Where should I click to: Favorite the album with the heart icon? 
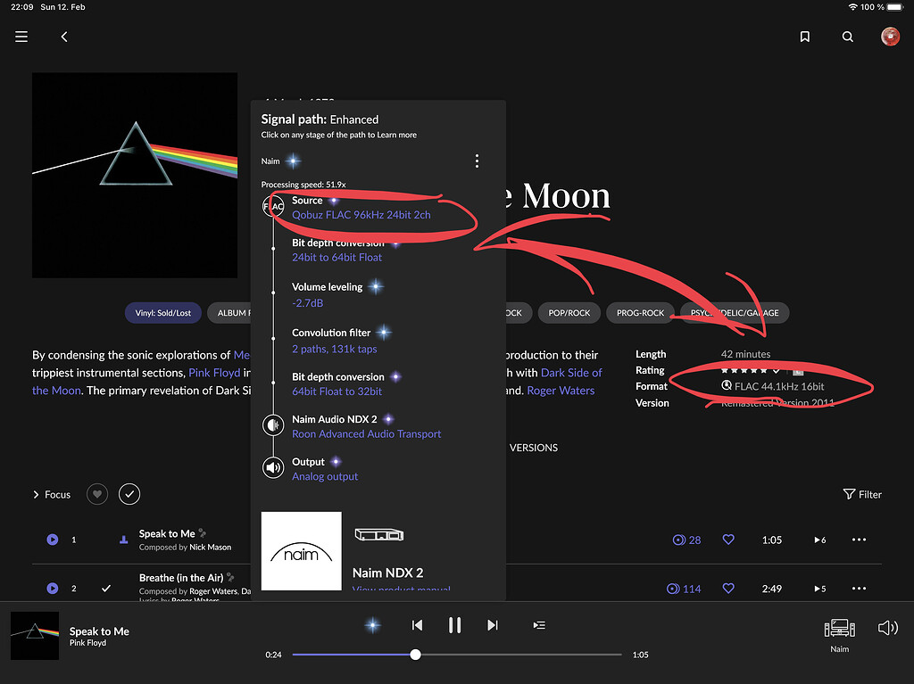click(96, 493)
